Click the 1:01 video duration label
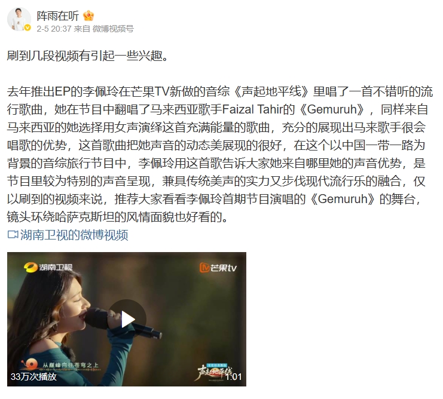This screenshot has width=443, height=399. tap(233, 377)
